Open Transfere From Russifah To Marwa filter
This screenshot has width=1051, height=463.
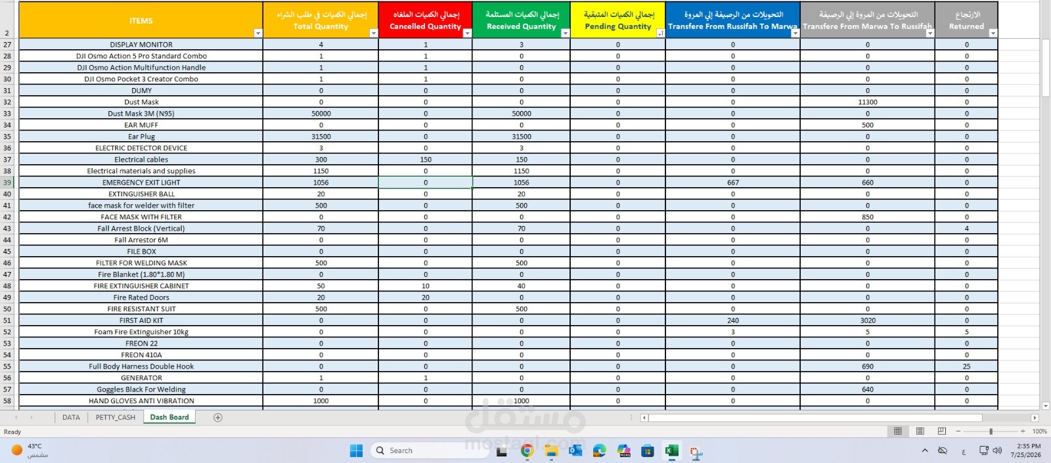(x=795, y=33)
